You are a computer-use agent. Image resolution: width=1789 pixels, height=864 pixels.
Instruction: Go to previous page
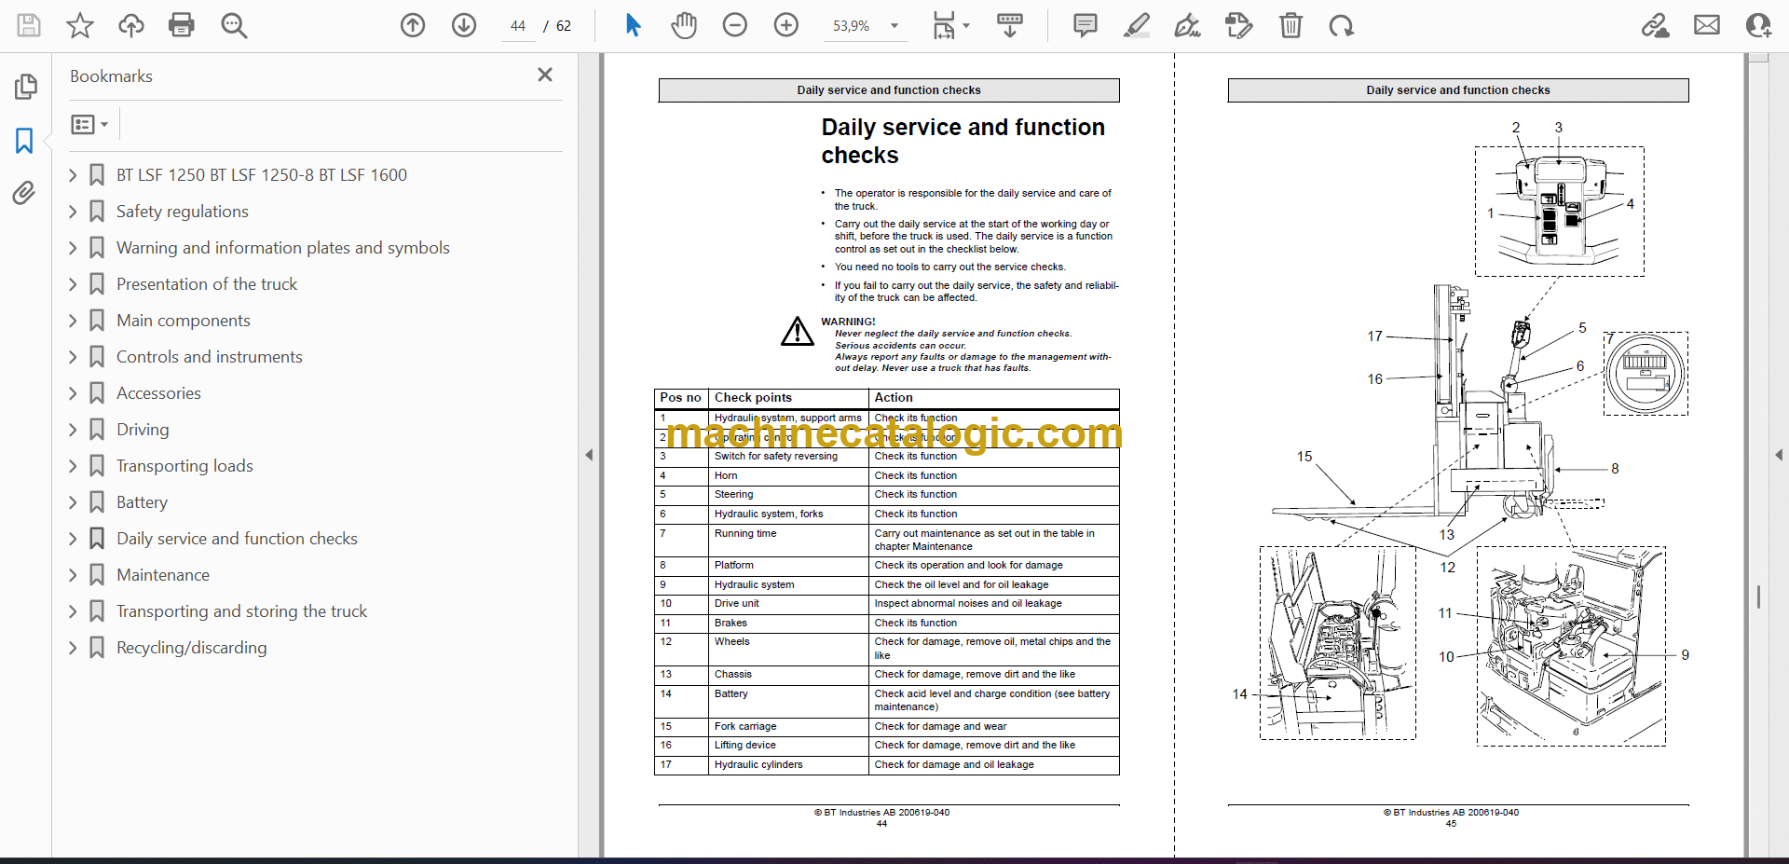tap(413, 25)
